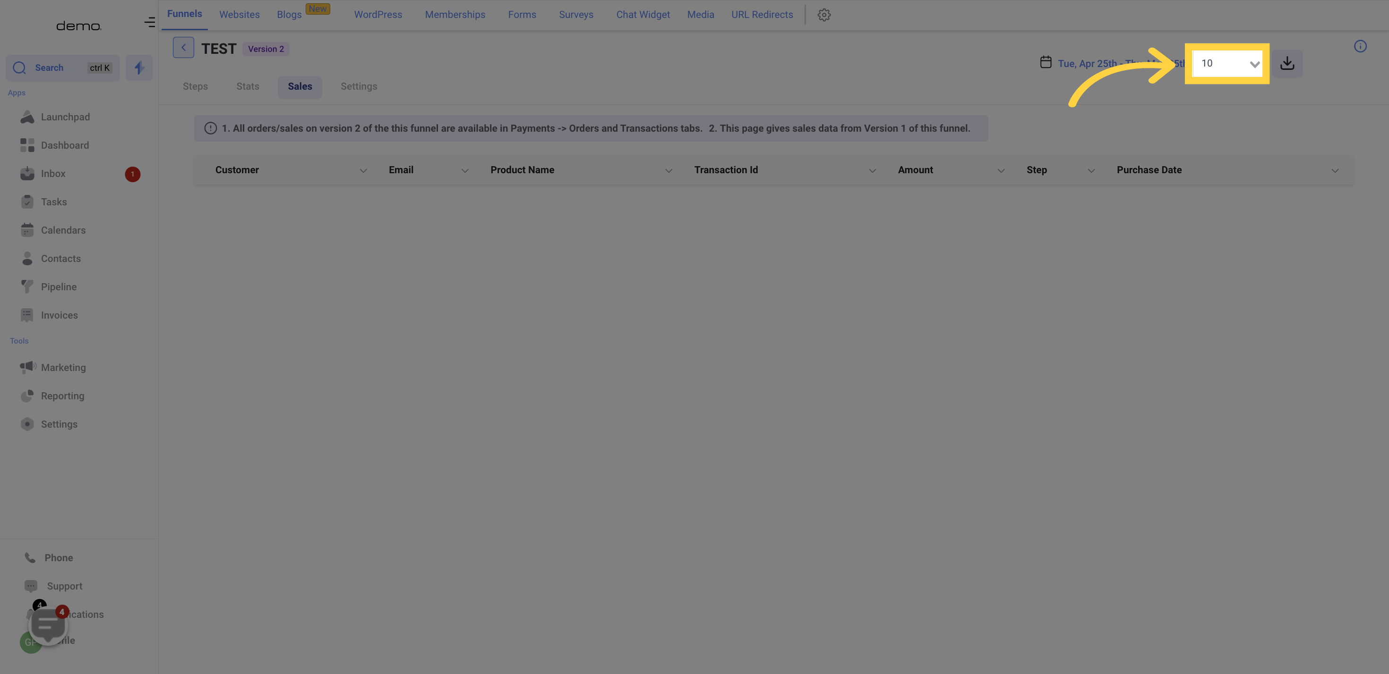Navigate back using the left arrow button

[183, 47]
